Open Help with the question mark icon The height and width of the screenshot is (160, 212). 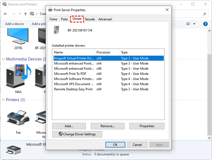point(205,24)
